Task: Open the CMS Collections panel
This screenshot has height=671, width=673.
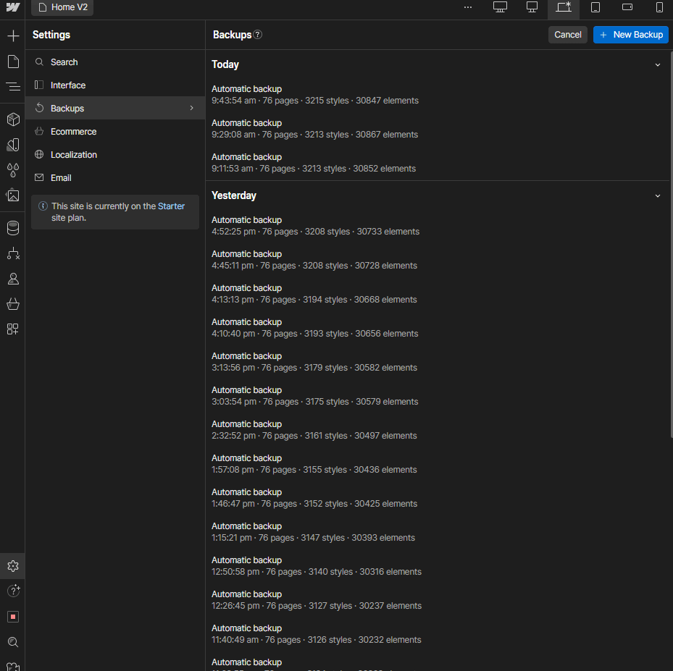Action: pos(12,227)
